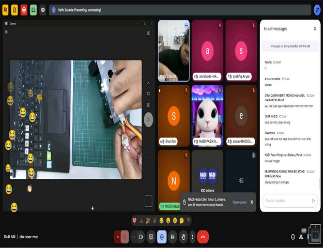Send the red heart reaction
Viewport: 323px width, 248px height.
coord(134,221)
